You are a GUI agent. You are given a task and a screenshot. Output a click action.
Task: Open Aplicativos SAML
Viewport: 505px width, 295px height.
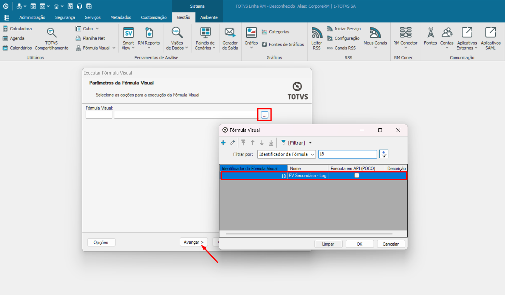pyautogui.click(x=490, y=39)
